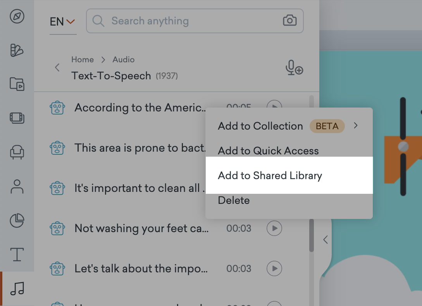Image resolution: width=422 pixels, height=306 pixels.
Task: Expand the Add to Collection submenu arrow
Action: click(356, 125)
